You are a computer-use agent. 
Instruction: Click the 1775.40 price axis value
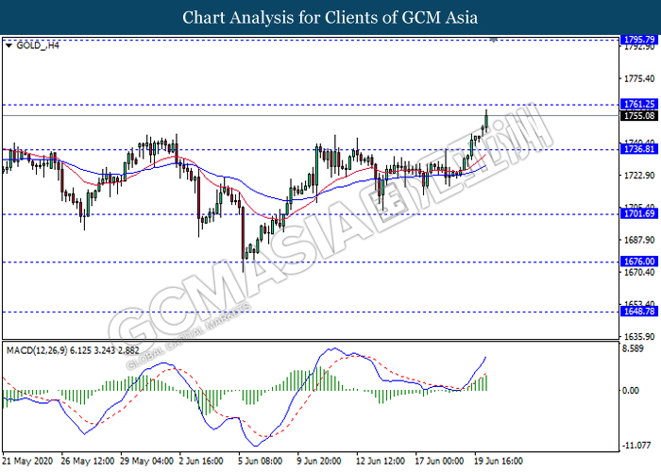639,78
